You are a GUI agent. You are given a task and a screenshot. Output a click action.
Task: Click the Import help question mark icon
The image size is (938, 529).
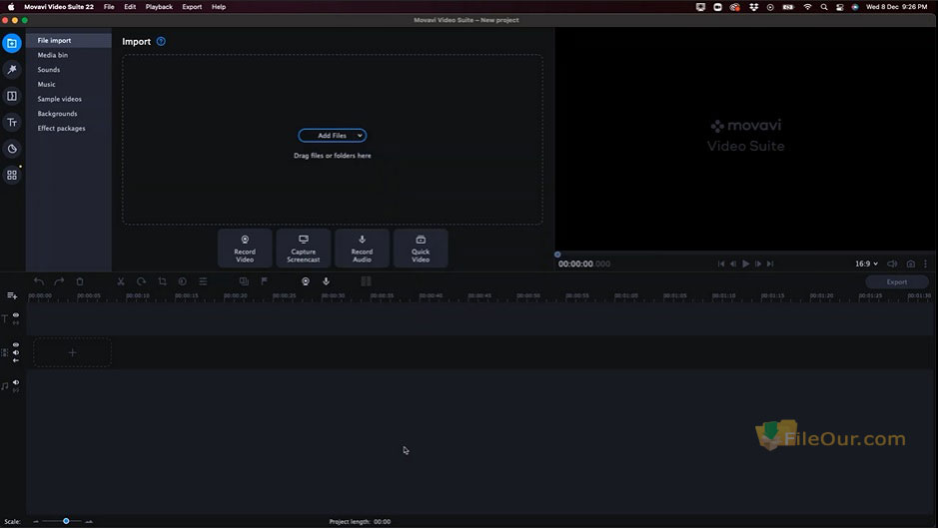pyautogui.click(x=161, y=41)
